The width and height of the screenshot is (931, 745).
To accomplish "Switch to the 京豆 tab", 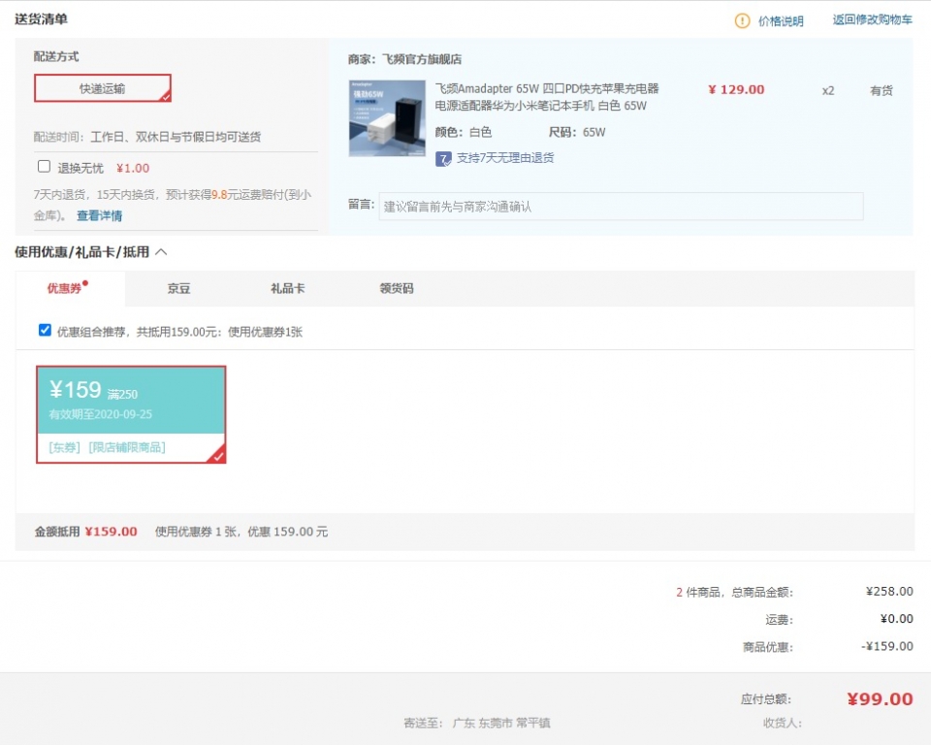I will click(x=178, y=288).
